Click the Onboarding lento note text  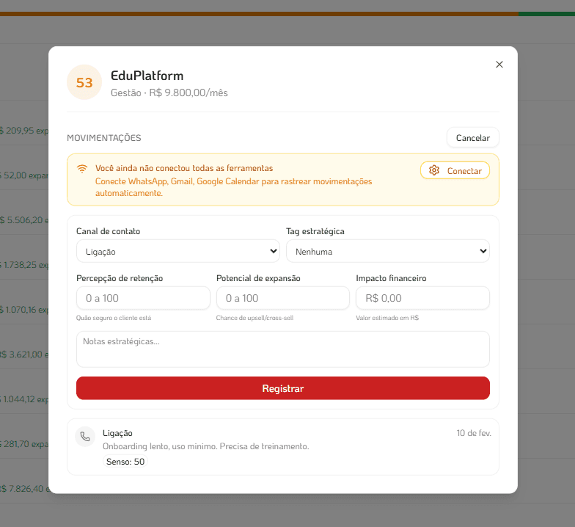205,446
